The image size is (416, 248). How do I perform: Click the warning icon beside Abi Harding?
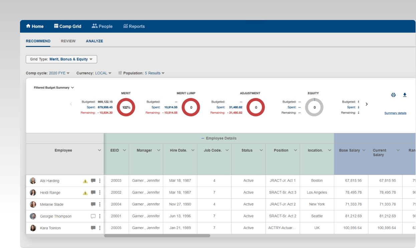(x=85, y=180)
